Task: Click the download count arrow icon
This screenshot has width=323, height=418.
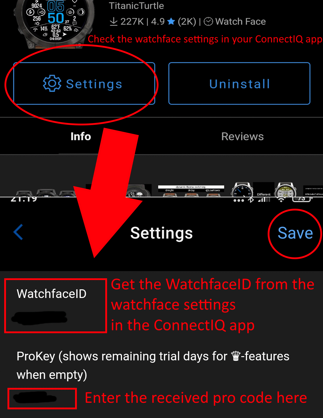Action: click(114, 21)
